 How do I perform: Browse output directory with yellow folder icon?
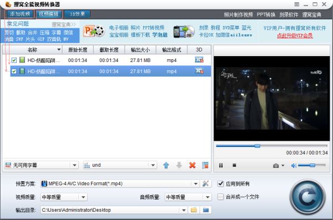pyautogui.click(x=194, y=210)
